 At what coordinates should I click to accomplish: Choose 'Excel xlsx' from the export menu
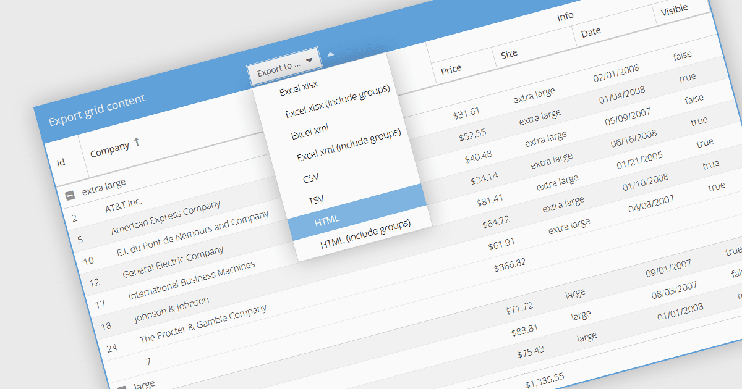[299, 88]
